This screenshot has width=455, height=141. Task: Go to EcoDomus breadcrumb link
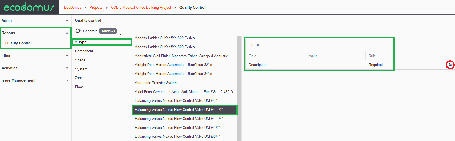click(x=73, y=7)
